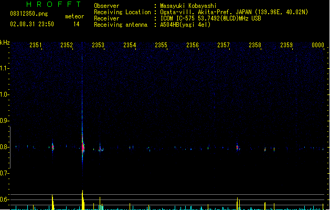
Task: Click the 0.7 kHz frequency label
Action: (4, 173)
